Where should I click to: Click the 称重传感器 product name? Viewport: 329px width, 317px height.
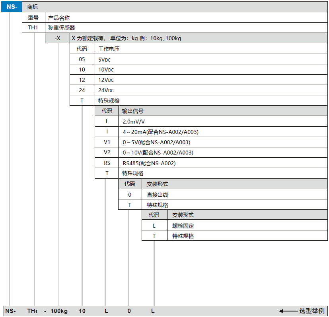(61, 28)
